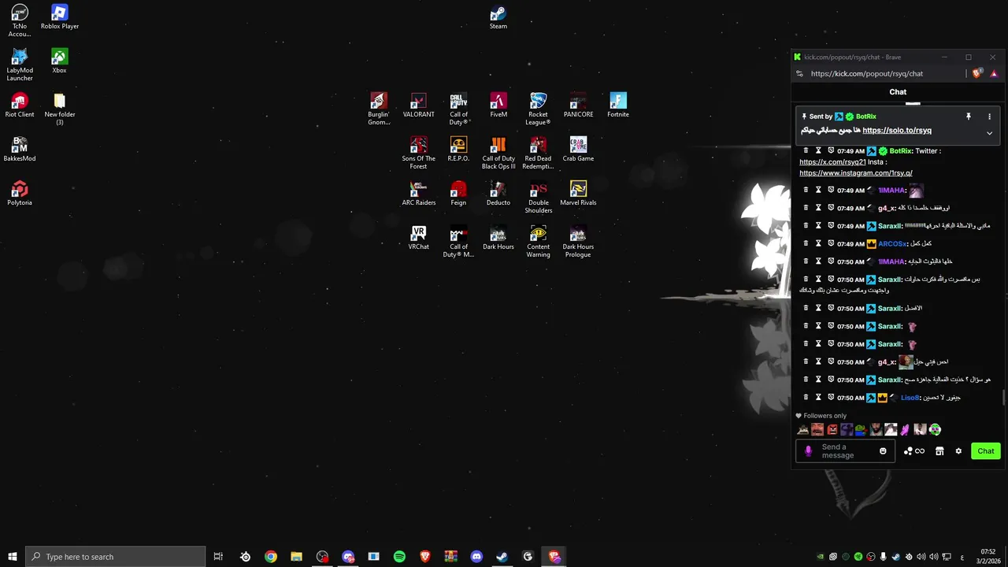The width and height of the screenshot is (1008, 567).
Task: Collapse the pinned message chevron
Action: point(990,133)
